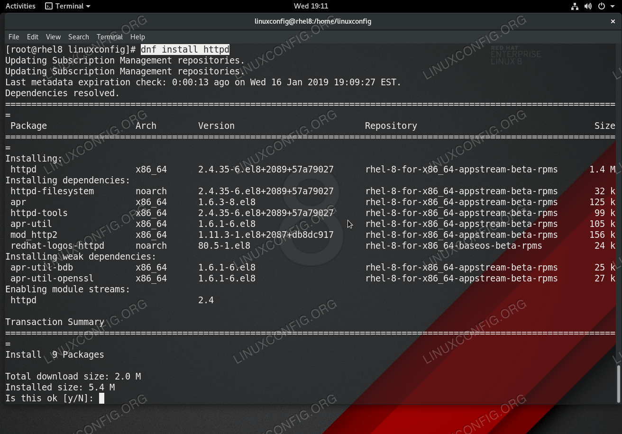This screenshot has height=434, width=622.
Task: Open the Activities overview
Action: 20,6
